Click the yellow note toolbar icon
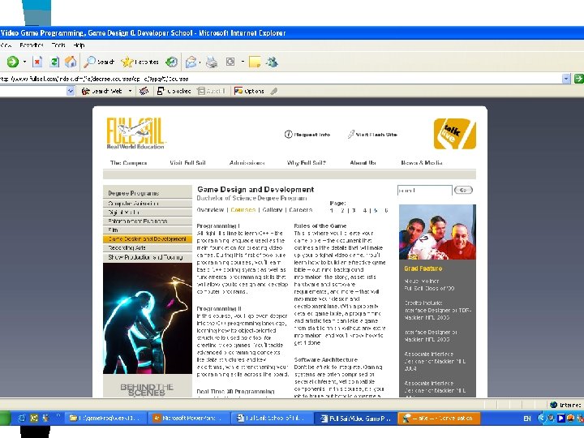This screenshot has width=584, height=438. click(255, 62)
